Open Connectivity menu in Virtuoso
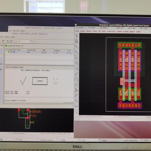The image size is (151, 151). [111, 32]
